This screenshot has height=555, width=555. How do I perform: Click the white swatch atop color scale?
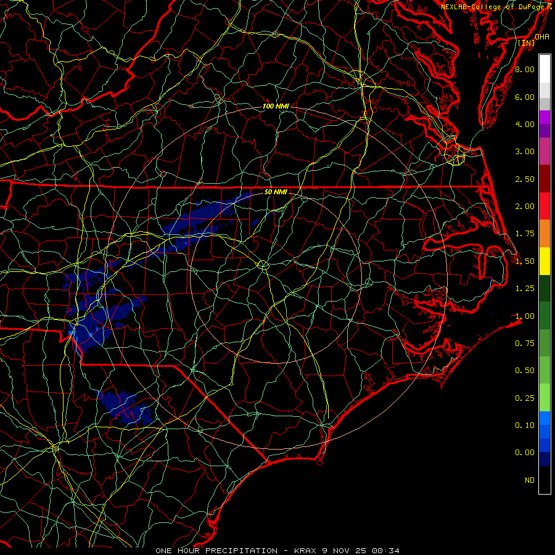(545, 69)
